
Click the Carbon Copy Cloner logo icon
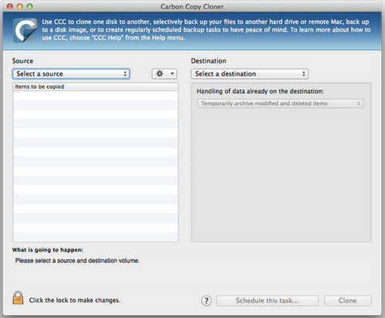click(x=25, y=30)
